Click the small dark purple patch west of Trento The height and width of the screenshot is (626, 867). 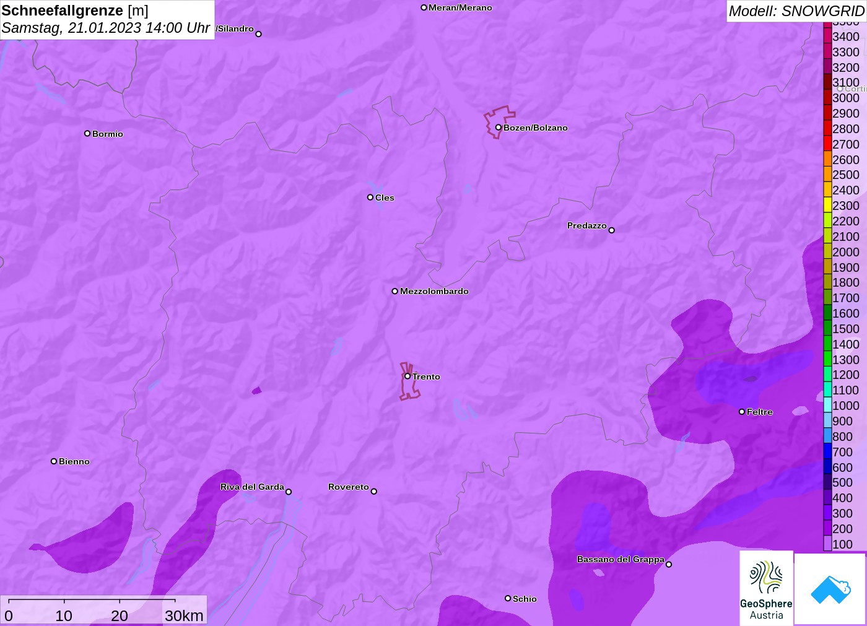point(256,391)
